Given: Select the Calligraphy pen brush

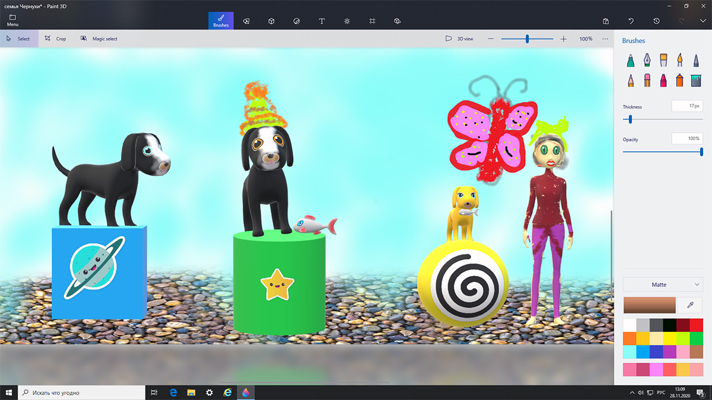Looking at the screenshot, I should 647,60.
